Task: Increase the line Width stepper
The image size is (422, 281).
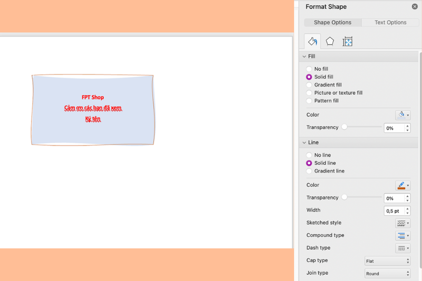Action: (407, 209)
